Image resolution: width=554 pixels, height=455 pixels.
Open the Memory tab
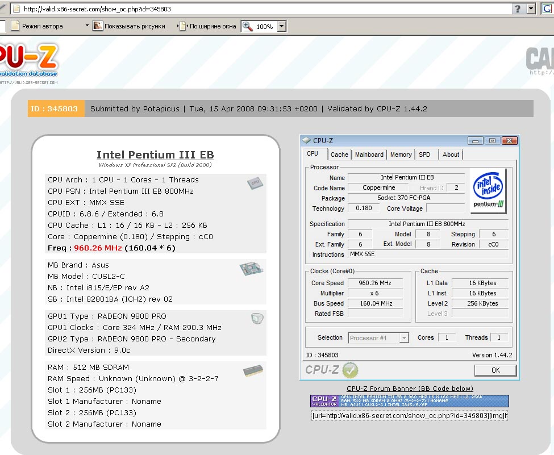click(x=401, y=155)
